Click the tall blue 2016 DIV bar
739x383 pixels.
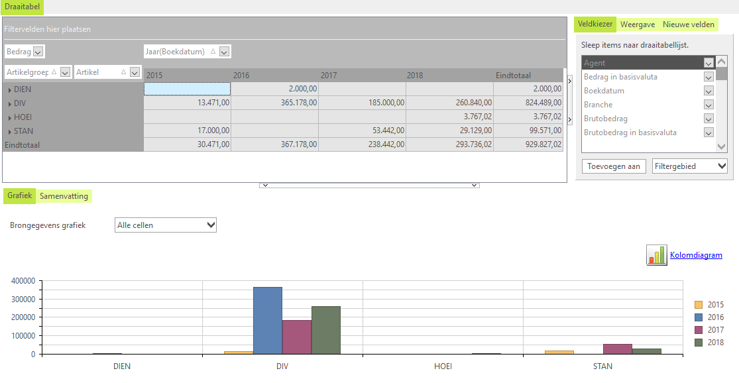268,321
